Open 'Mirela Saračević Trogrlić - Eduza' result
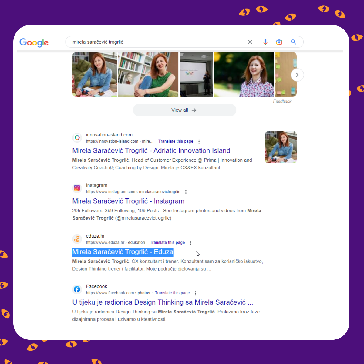Screen dimensions: 364x364 (x=123, y=252)
